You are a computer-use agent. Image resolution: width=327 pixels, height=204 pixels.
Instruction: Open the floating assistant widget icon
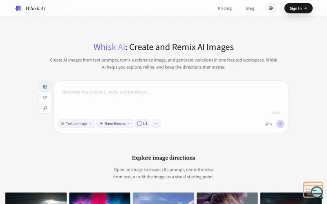313,190
